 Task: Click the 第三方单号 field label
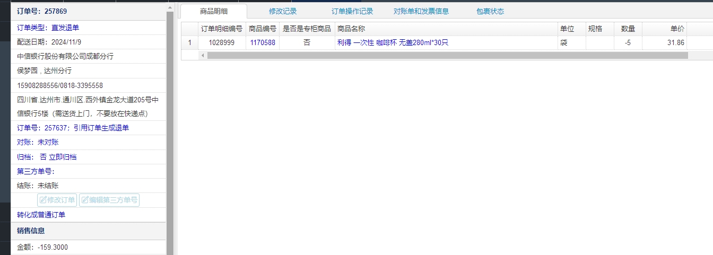tap(36, 171)
